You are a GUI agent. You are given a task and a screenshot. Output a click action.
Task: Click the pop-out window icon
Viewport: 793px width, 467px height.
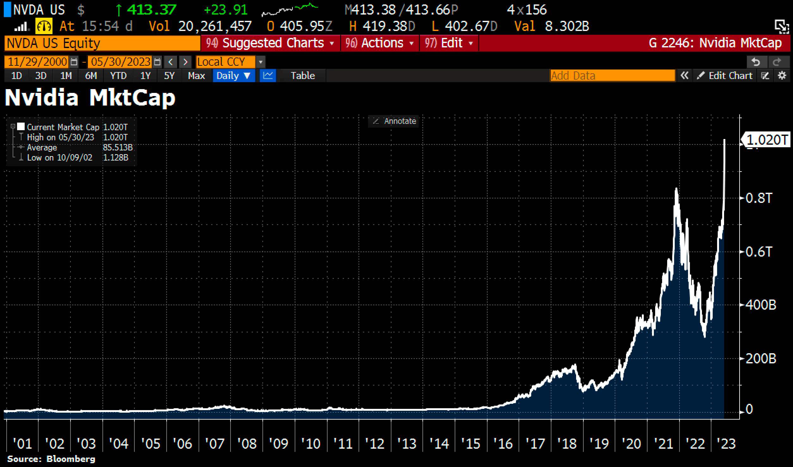pos(782,27)
